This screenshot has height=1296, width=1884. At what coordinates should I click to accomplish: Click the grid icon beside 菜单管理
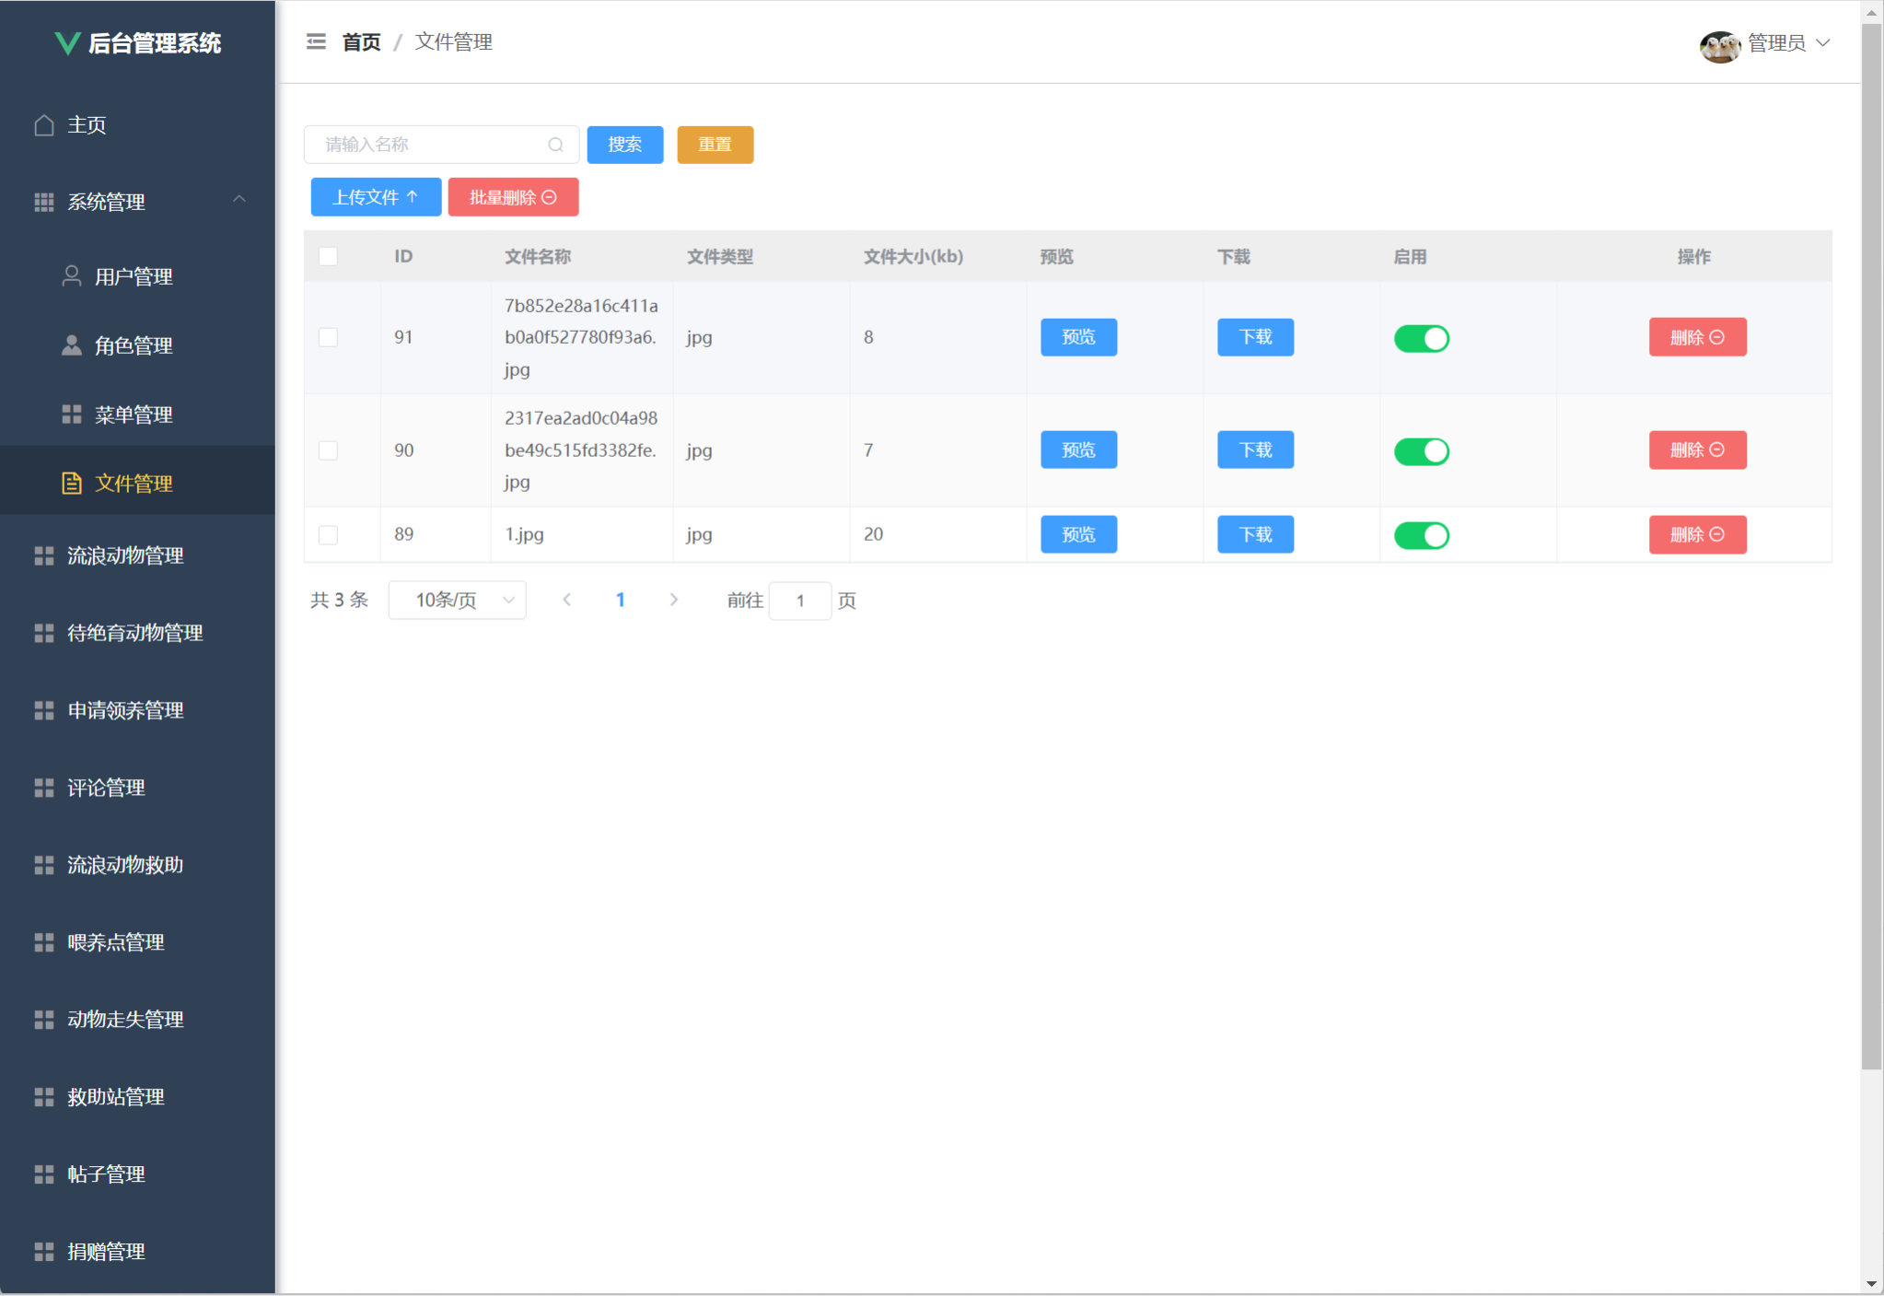(x=72, y=414)
